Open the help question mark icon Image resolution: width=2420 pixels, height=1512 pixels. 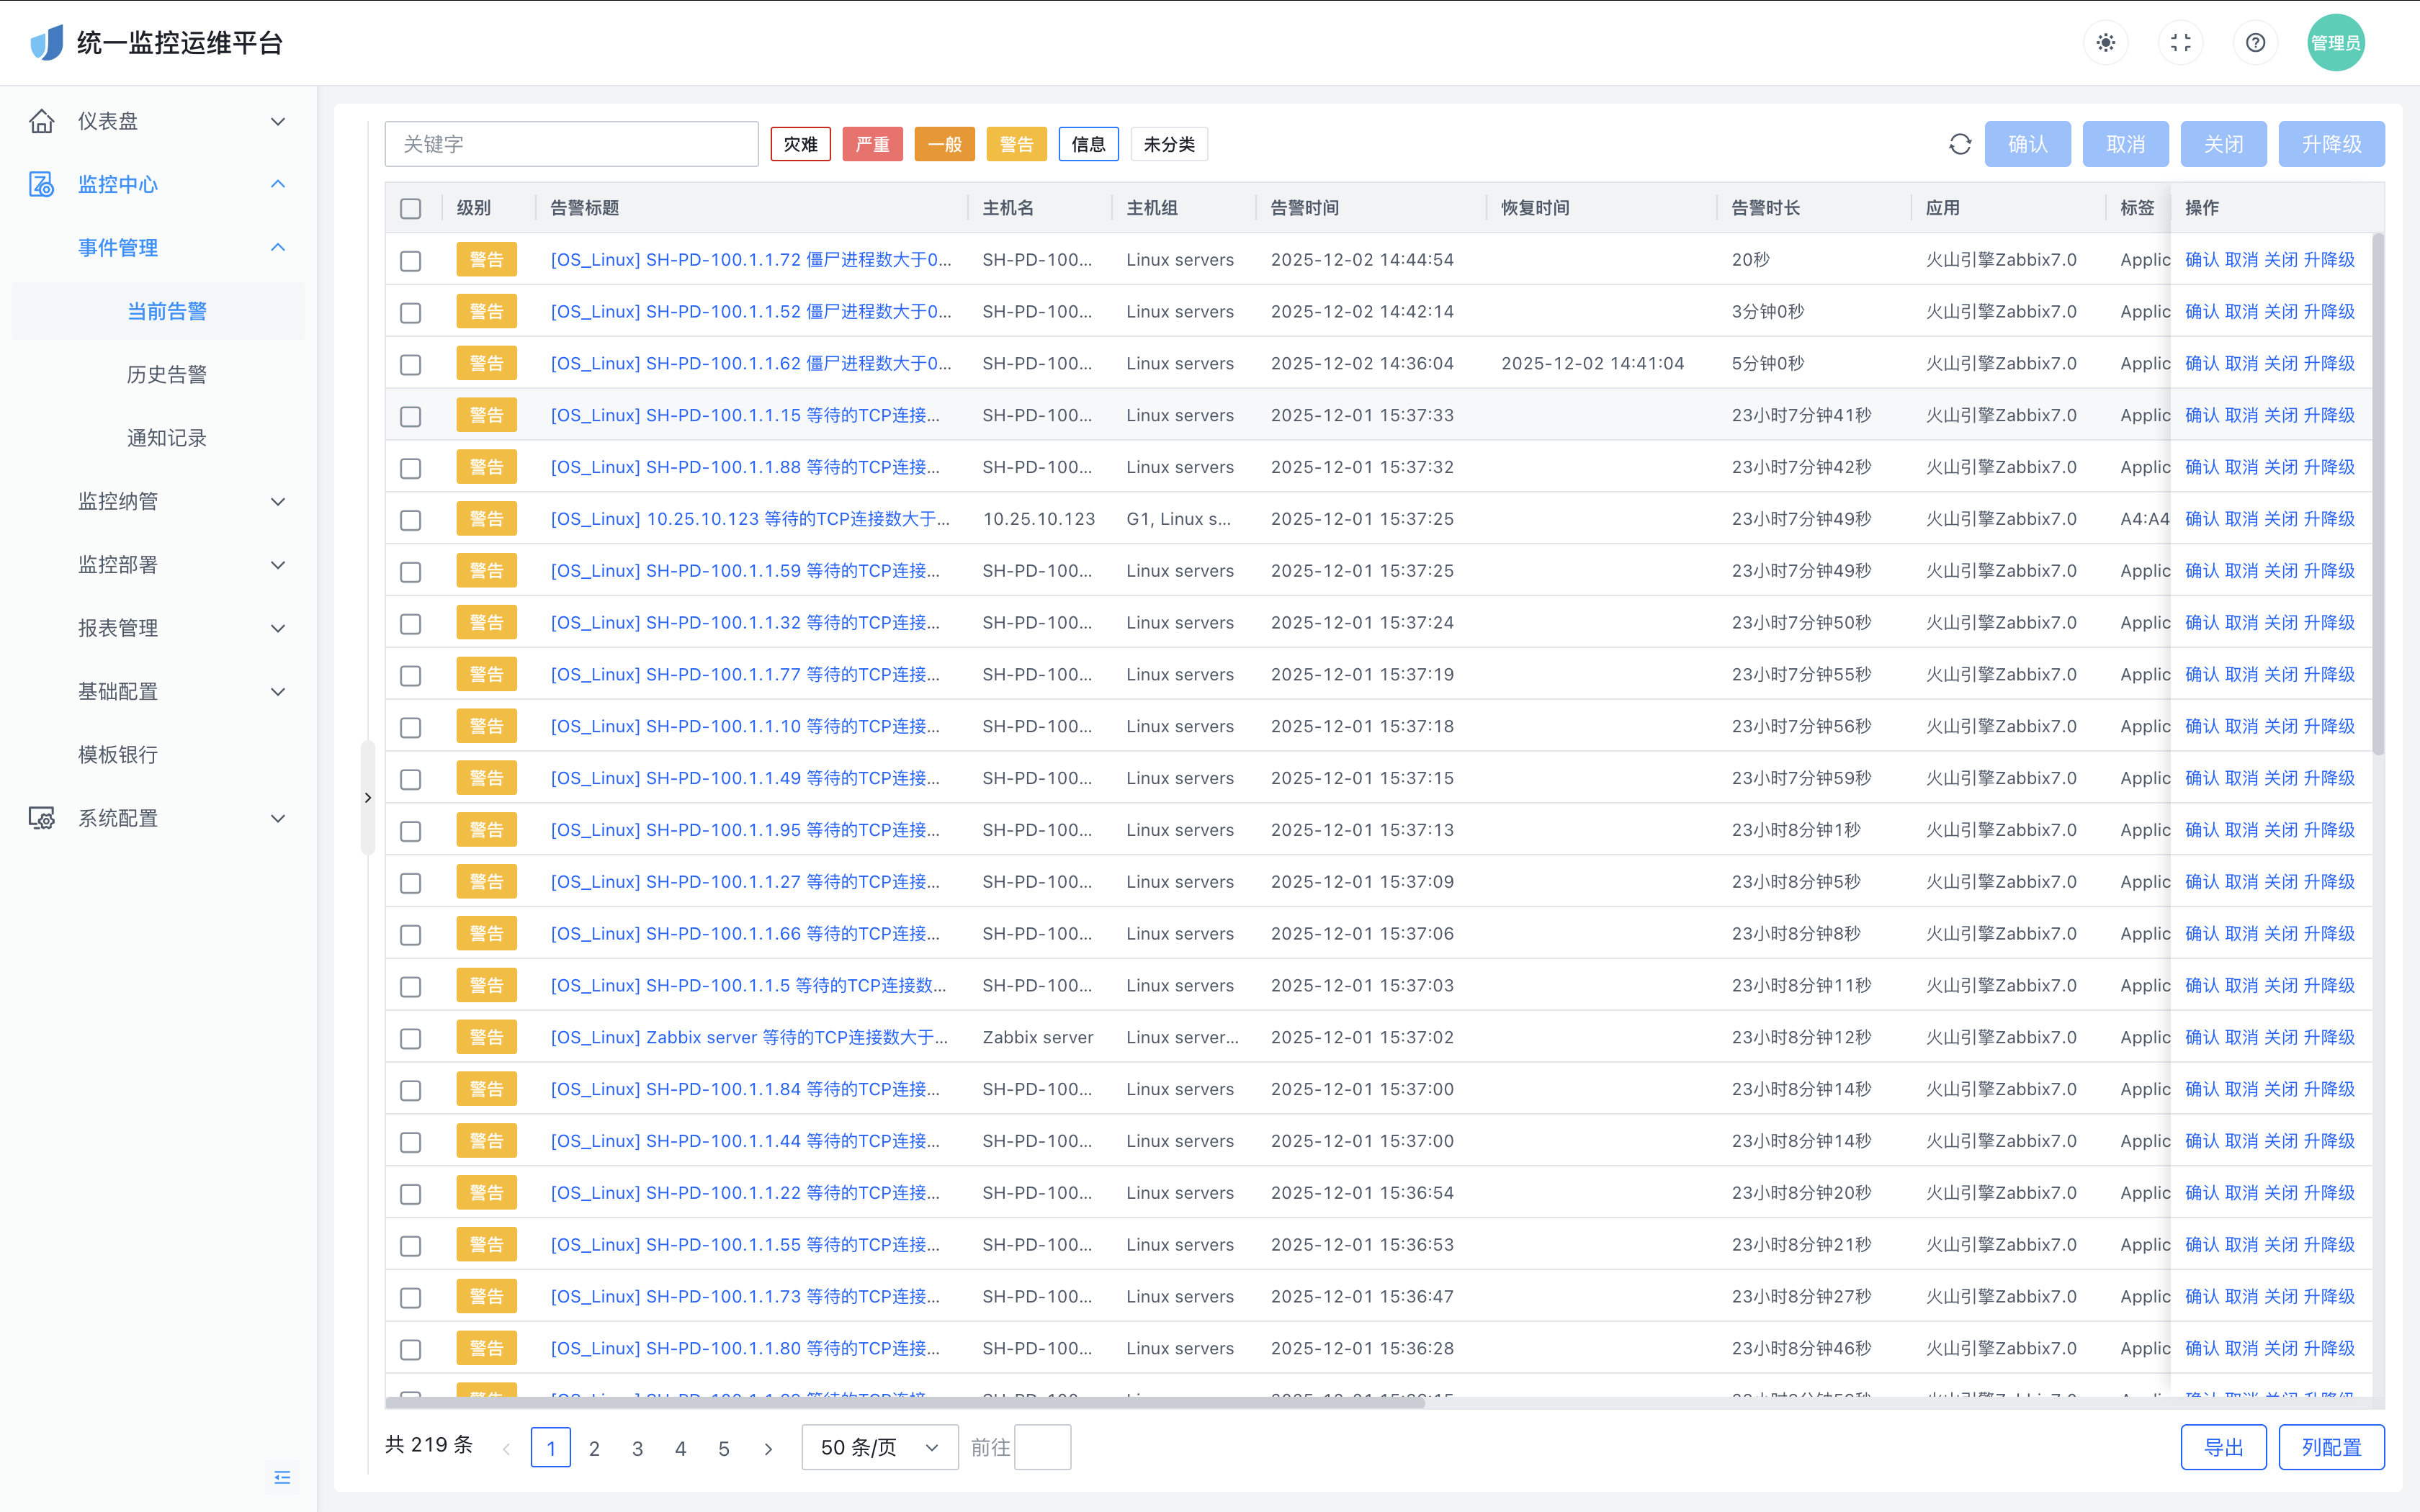2255,43
